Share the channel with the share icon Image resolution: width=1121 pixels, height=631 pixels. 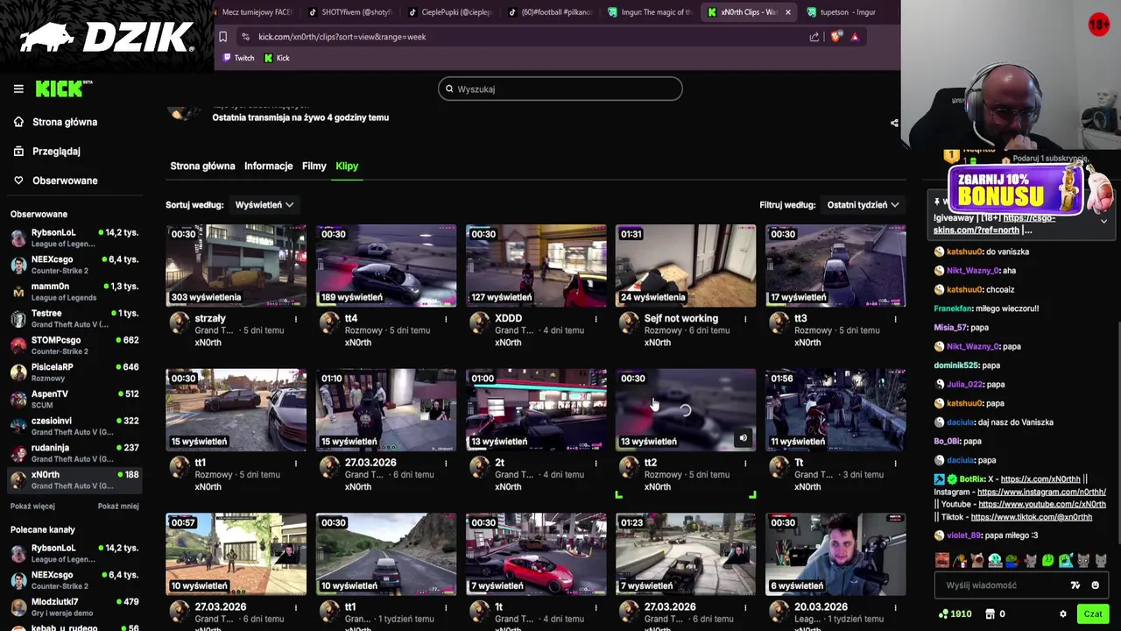pos(894,123)
